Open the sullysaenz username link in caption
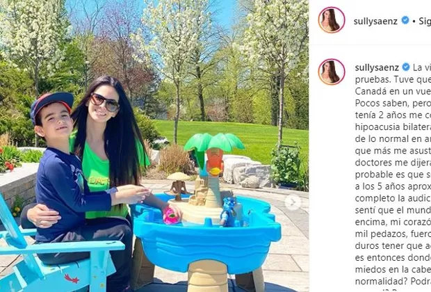Screen dimensions: 431x292 377,67
